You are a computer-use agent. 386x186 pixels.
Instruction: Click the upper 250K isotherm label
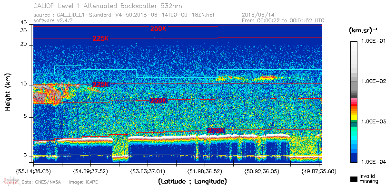coord(158,28)
